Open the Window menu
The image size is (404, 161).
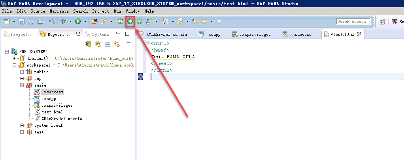coord(133,11)
